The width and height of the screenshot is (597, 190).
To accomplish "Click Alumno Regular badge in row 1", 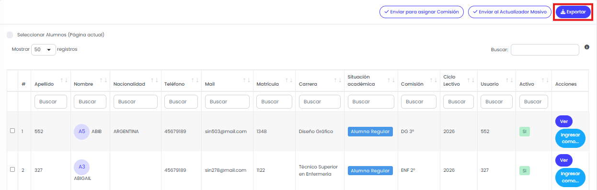I will tap(370, 132).
